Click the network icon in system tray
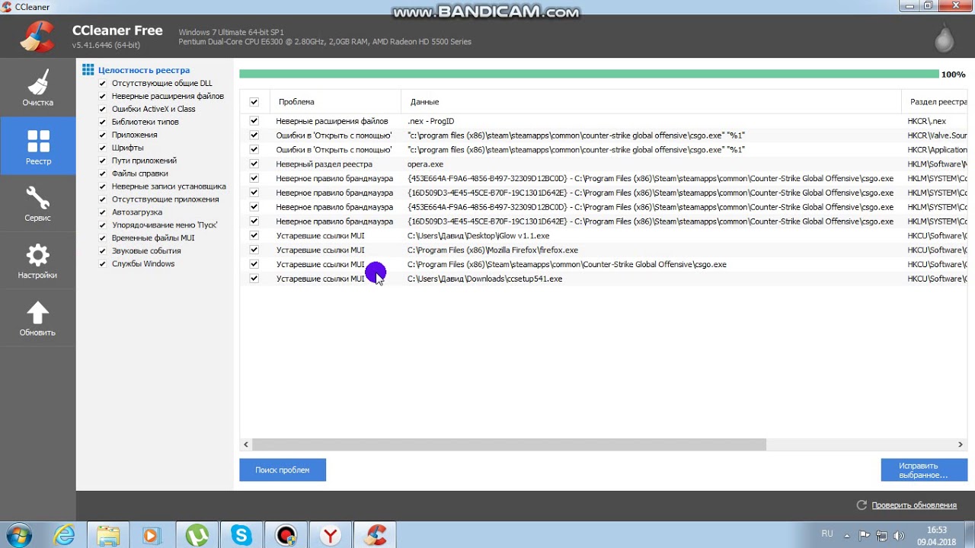The height and width of the screenshot is (548, 975). (x=880, y=536)
